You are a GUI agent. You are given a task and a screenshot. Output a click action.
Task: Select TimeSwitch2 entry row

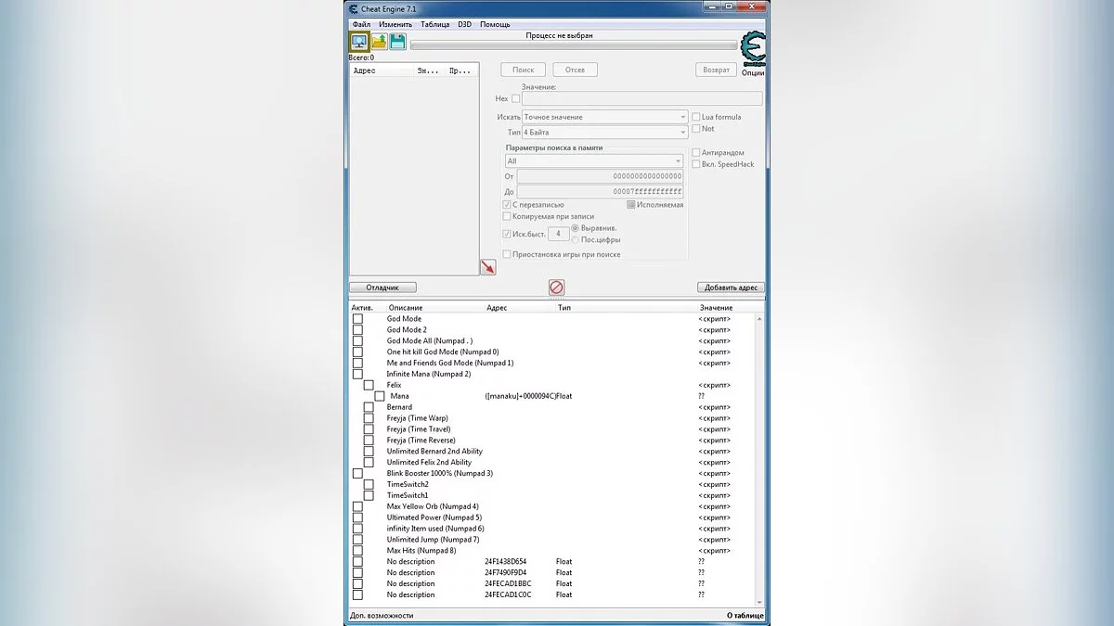(x=553, y=484)
